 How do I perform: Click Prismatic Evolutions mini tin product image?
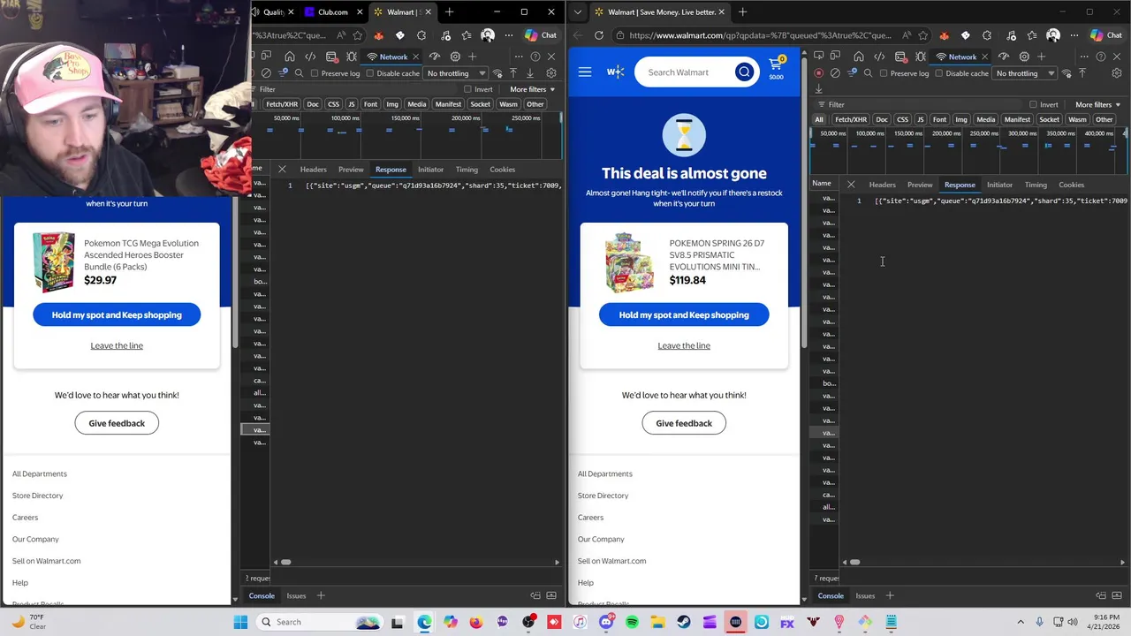coord(628,261)
